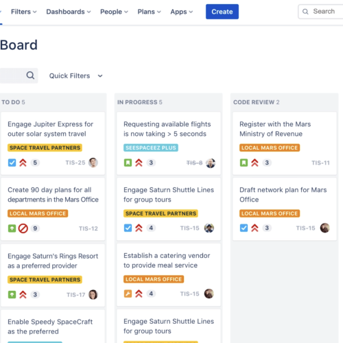Open the TIS-25 issue key link

(75, 163)
